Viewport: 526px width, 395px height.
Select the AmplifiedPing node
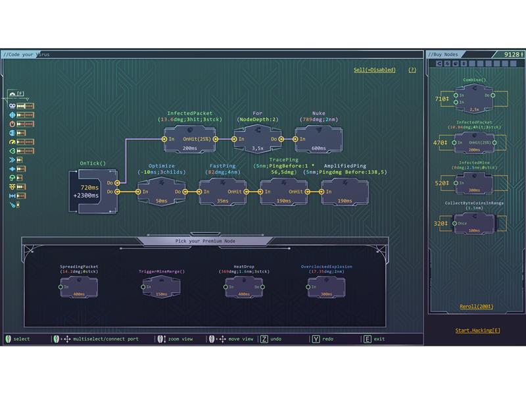[345, 192]
